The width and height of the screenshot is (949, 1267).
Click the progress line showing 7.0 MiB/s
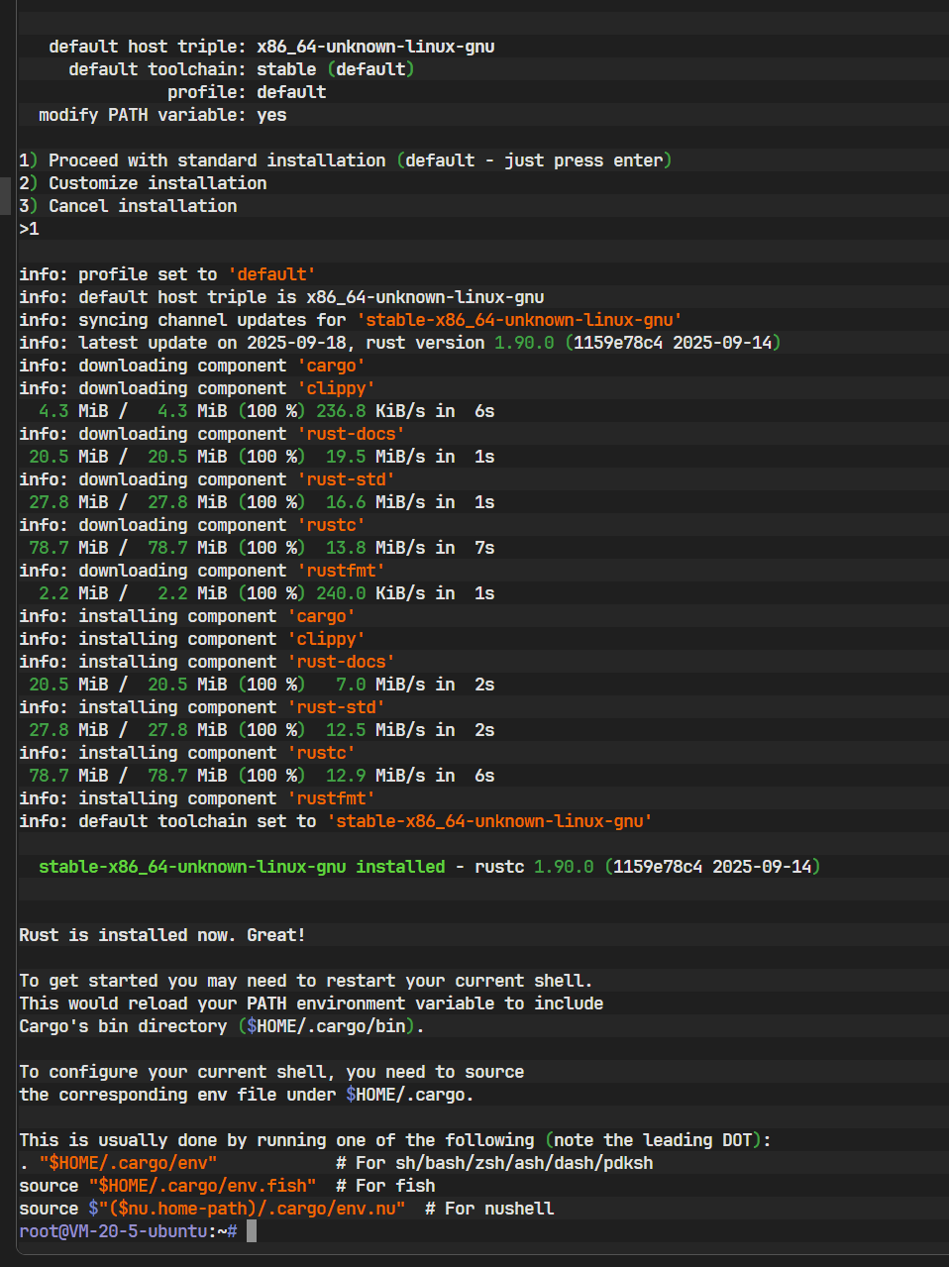[262, 685]
